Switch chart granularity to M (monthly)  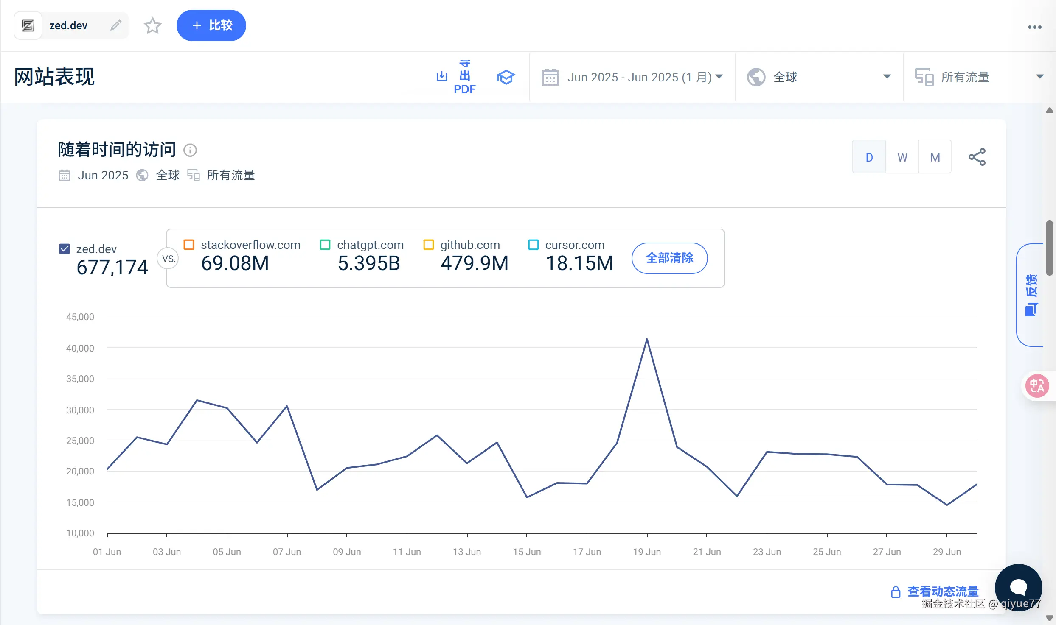[935, 157]
